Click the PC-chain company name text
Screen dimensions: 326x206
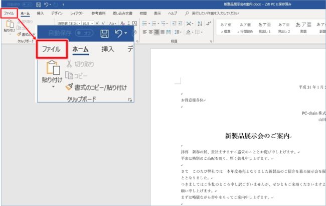[314, 113]
